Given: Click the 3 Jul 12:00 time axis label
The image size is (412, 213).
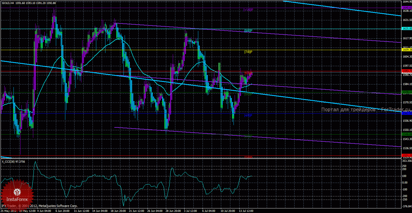Looking at the screenshot, I should click(x=190, y=211).
